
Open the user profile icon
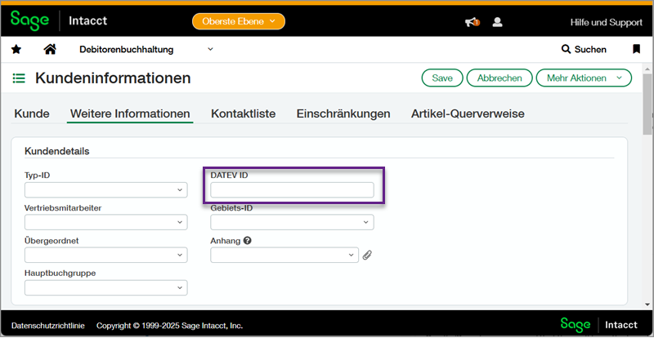pyautogui.click(x=497, y=21)
